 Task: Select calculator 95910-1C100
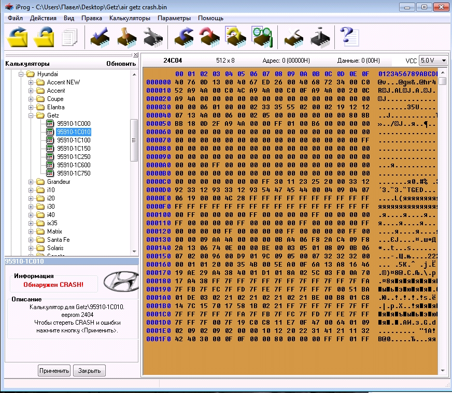(x=74, y=140)
